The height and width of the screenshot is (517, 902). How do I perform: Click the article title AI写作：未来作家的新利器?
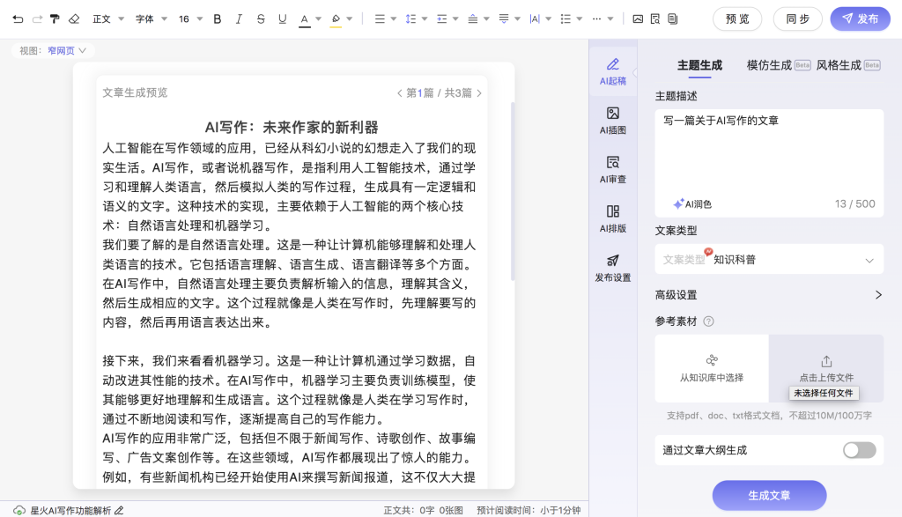(x=292, y=127)
